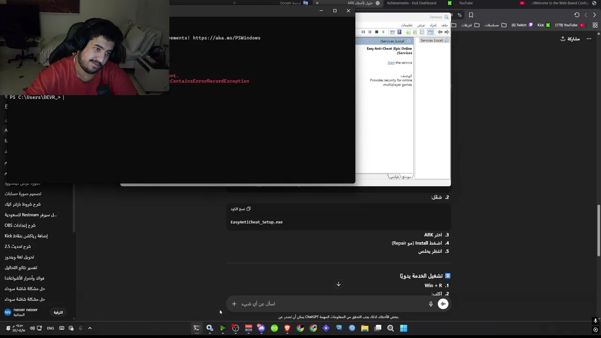Click the الترقية upgrade button

[x=58, y=312]
